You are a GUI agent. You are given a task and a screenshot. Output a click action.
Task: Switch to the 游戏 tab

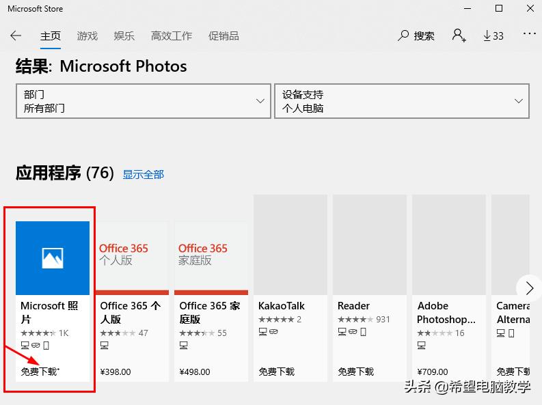coord(87,36)
